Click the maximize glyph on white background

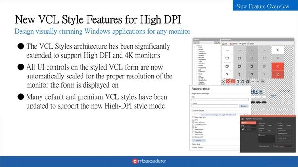tap(227, 58)
